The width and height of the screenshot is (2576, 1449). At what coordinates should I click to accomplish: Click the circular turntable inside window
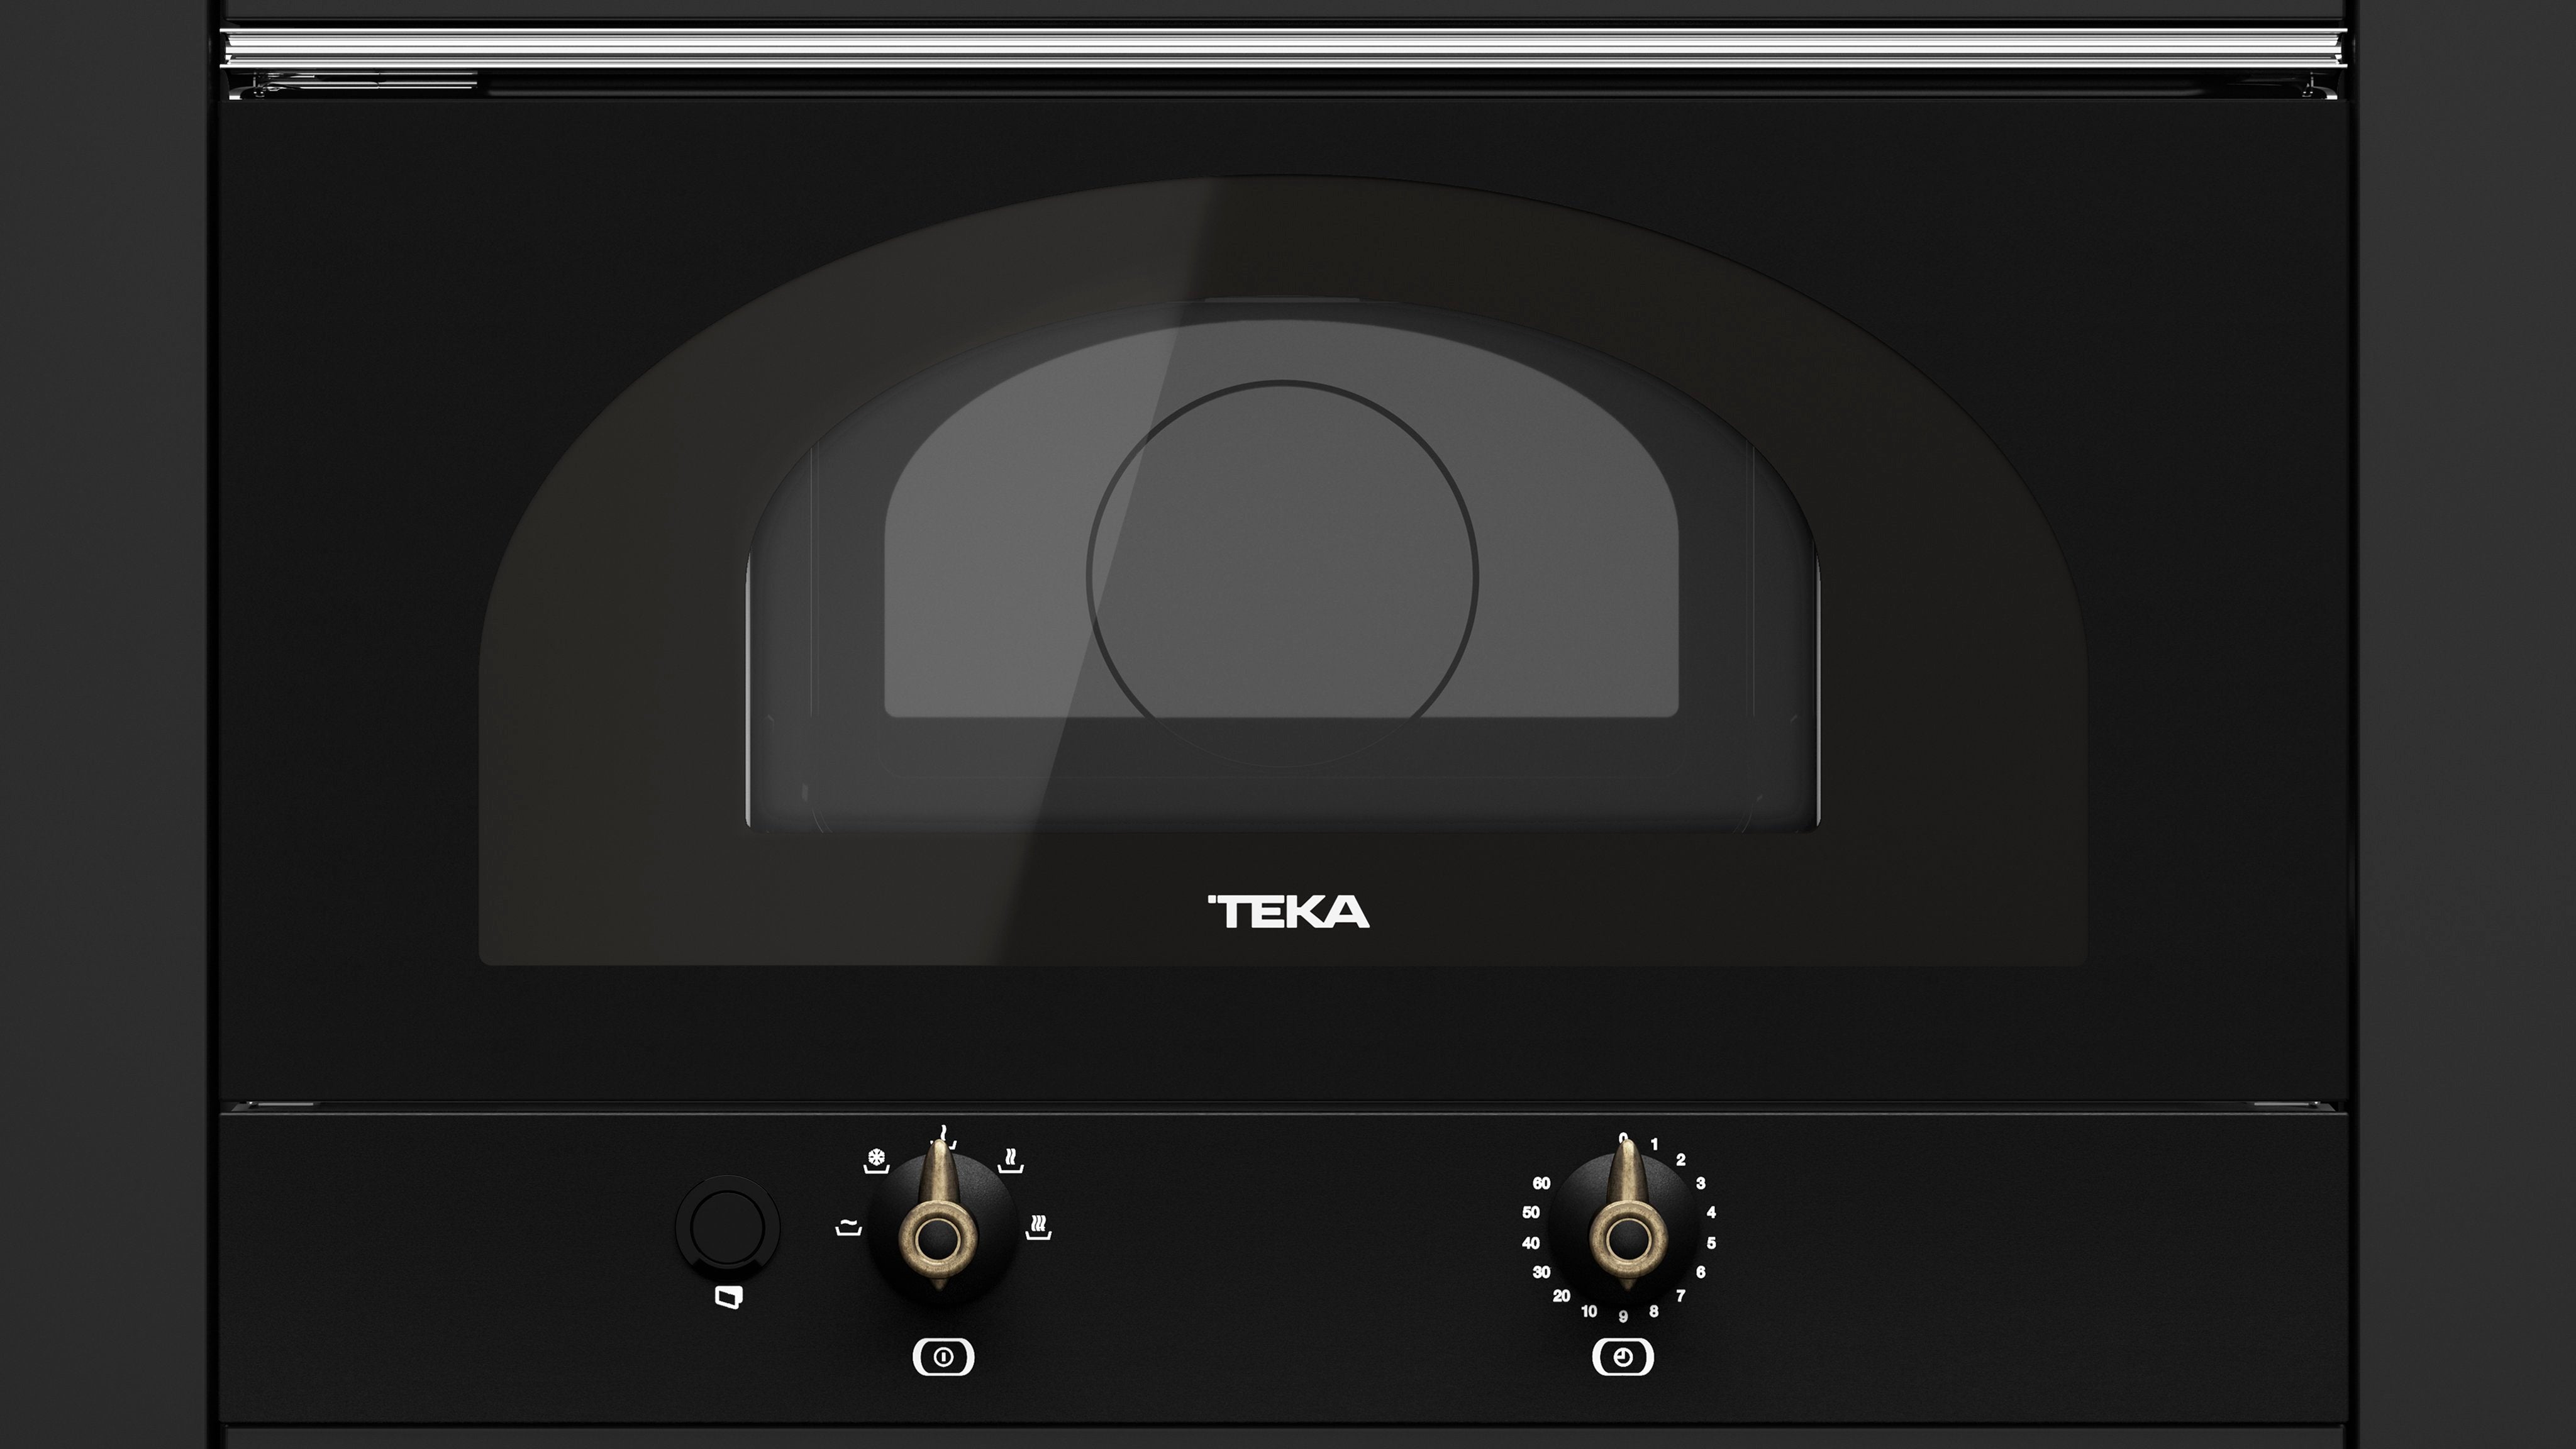pyautogui.click(x=1282, y=573)
